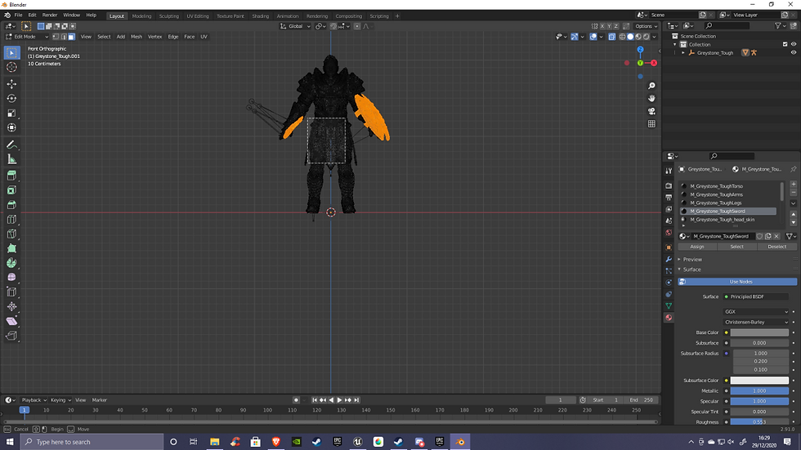Switch to Sculpting workspace tab
Viewport: 801px width, 450px height.
pyautogui.click(x=168, y=16)
